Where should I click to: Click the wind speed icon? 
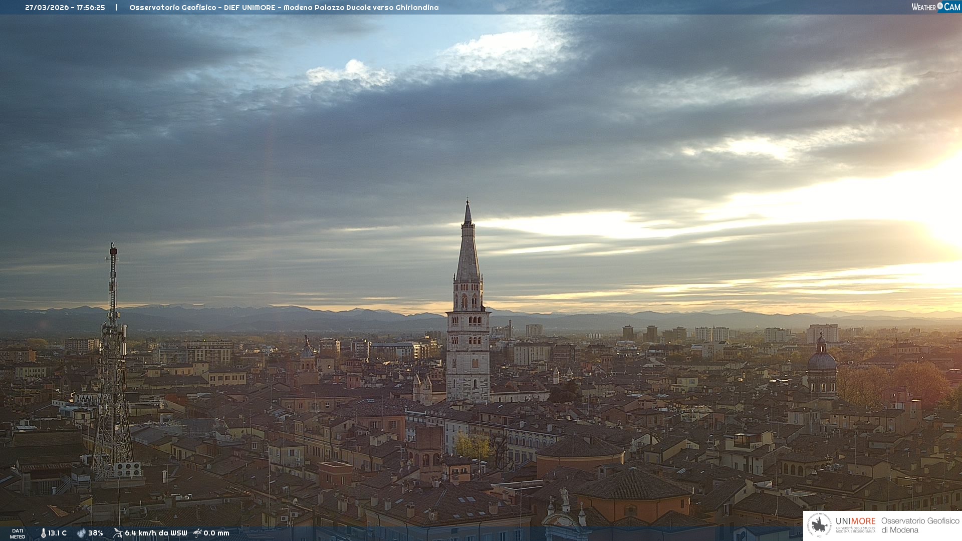coord(118,533)
